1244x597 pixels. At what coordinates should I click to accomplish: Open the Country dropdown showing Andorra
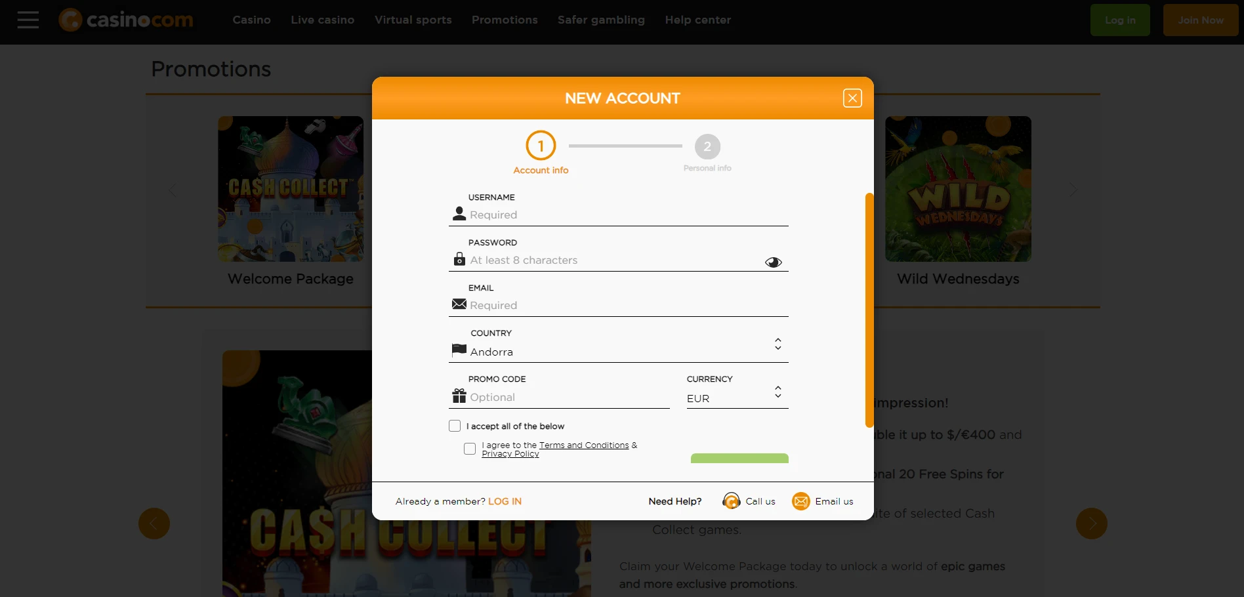(x=618, y=351)
